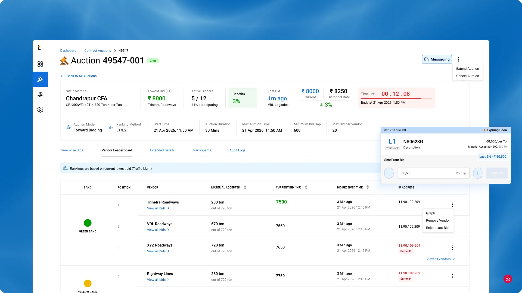
Task: Go to Contract Auctions breadcrumb
Action: [x=98, y=50]
